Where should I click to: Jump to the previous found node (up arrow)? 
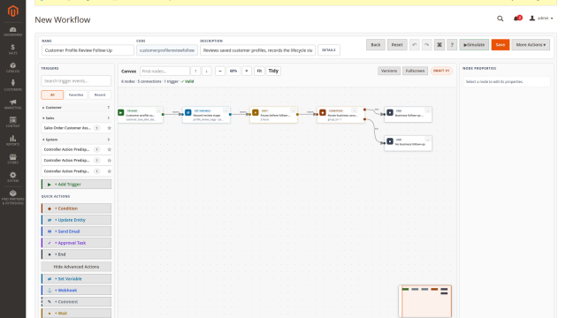[x=195, y=71]
